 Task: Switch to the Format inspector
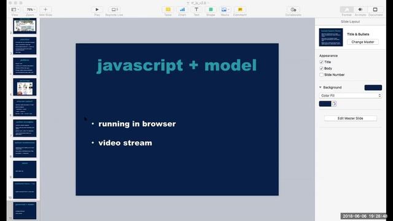347,10
